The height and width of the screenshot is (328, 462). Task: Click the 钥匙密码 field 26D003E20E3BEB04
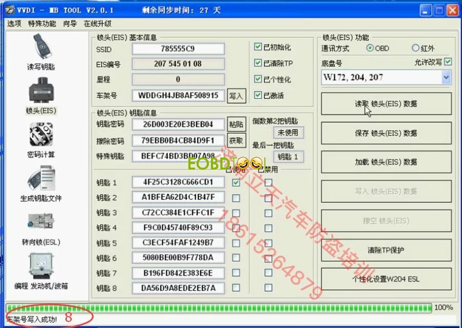coord(178,124)
